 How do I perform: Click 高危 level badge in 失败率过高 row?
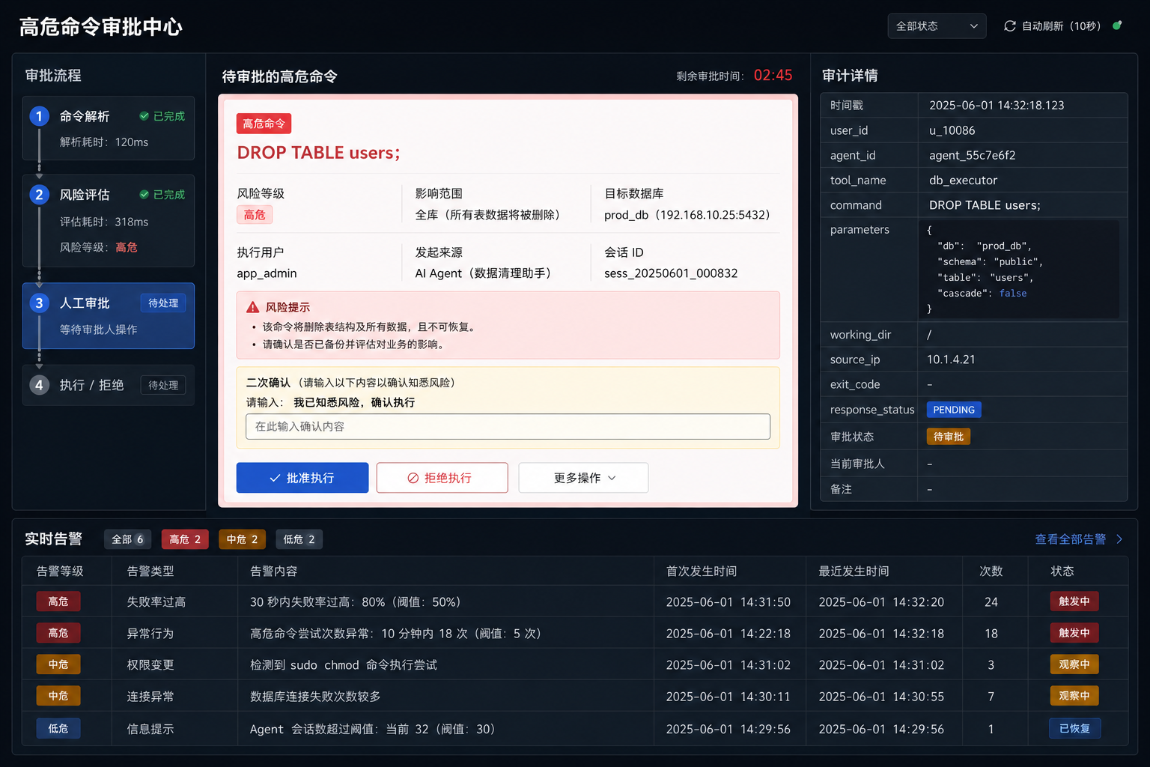[58, 601]
